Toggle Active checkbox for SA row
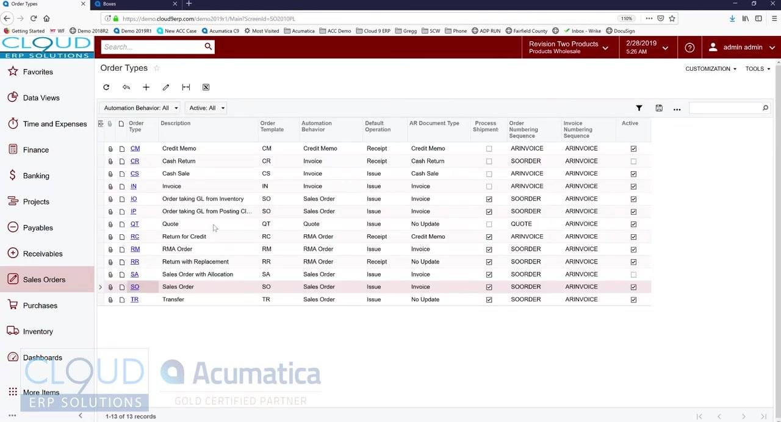This screenshot has width=781, height=422. [x=633, y=274]
